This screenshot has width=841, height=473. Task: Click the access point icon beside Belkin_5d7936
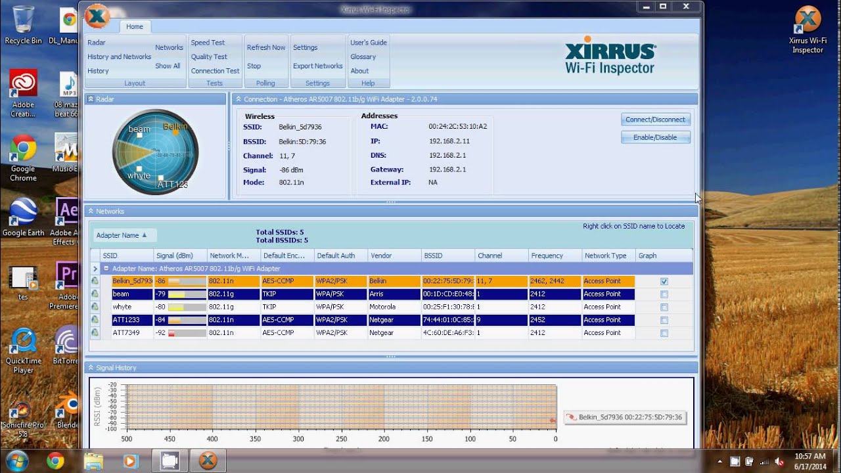pyautogui.click(x=95, y=281)
